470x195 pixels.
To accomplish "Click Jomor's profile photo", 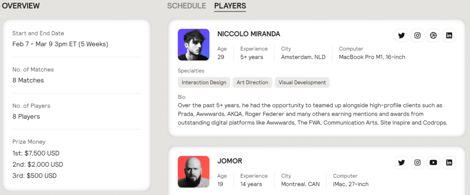I will [x=193, y=172].
